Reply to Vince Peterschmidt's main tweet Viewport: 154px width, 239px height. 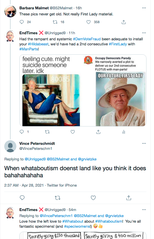tap(22, 198)
